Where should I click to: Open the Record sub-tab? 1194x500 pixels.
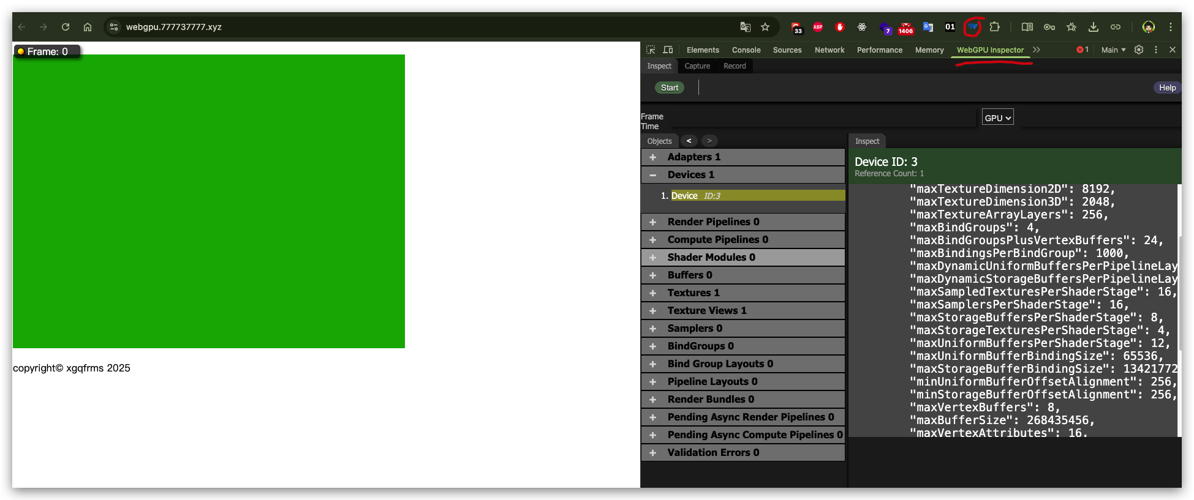735,66
